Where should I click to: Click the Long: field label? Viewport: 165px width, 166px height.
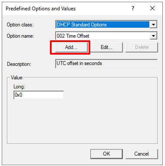(19, 87)
